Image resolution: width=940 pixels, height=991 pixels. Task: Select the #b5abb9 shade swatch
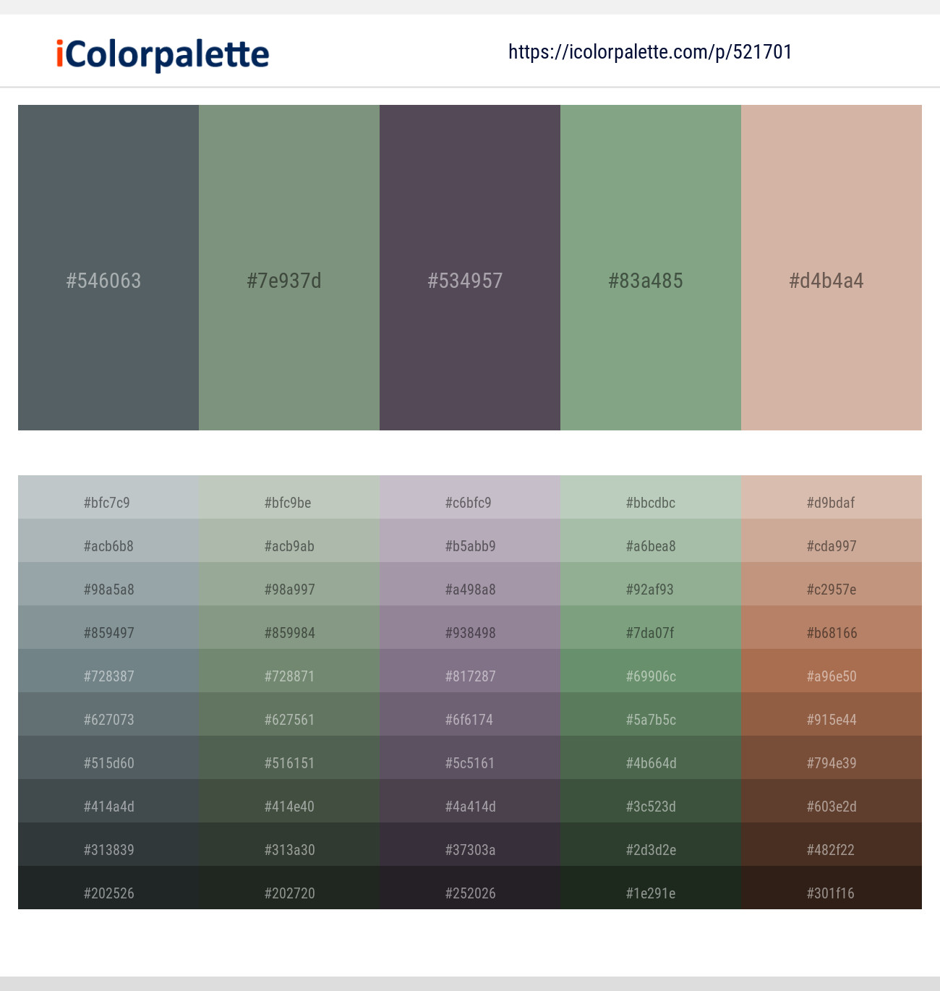[470, 545]
